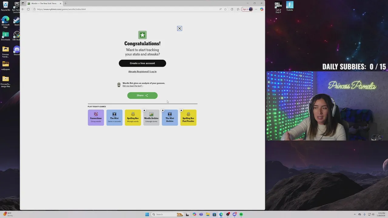Screen dimensions: 388x218
Task: Click the site information icon beside the URL
Action: pos(34,9)
